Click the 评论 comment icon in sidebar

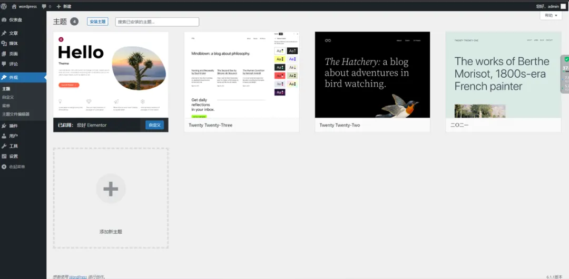pyautogui.click(x=4, y=64)
